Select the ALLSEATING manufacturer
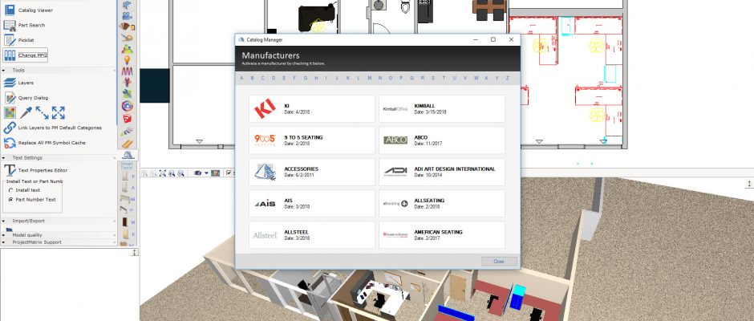 pos(442,204)
